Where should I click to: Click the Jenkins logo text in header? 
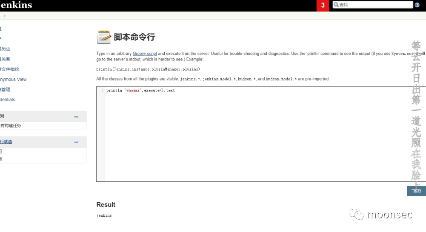click(16, 5)
